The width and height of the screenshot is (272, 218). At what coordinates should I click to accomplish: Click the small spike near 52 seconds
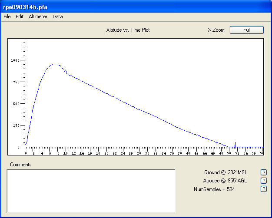(235, 143)
